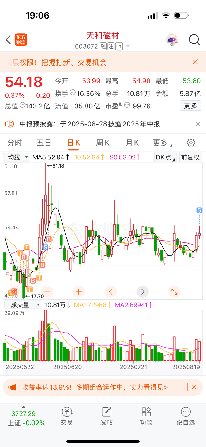Tap the 天和磁材 stock title
This screenshot has height=447, width=206.
(x=103, y=36)
